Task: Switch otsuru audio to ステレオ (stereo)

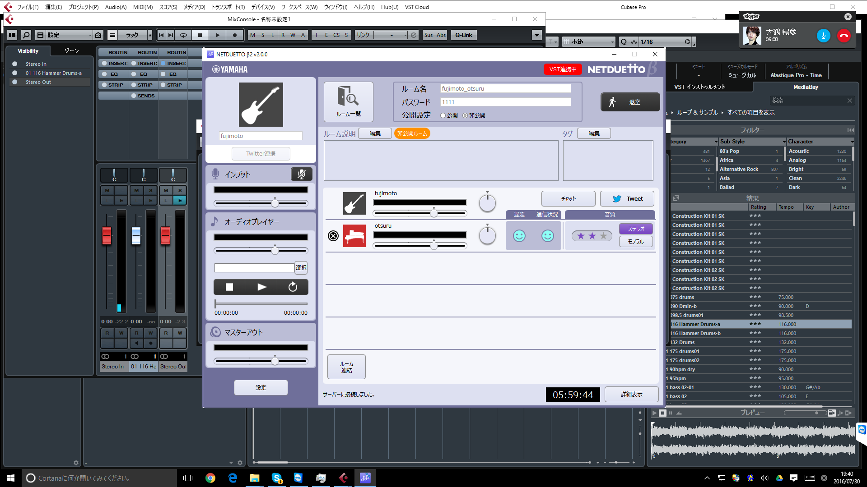Action: [636, 229]
